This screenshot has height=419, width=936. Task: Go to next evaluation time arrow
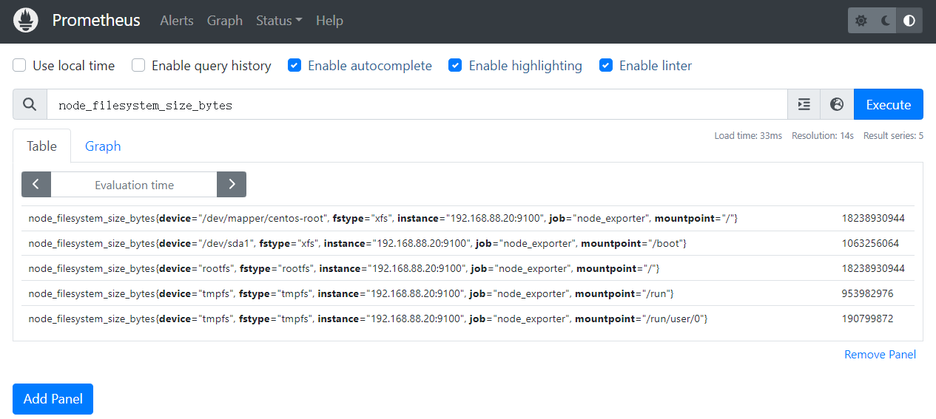click(x=232, y=185)
